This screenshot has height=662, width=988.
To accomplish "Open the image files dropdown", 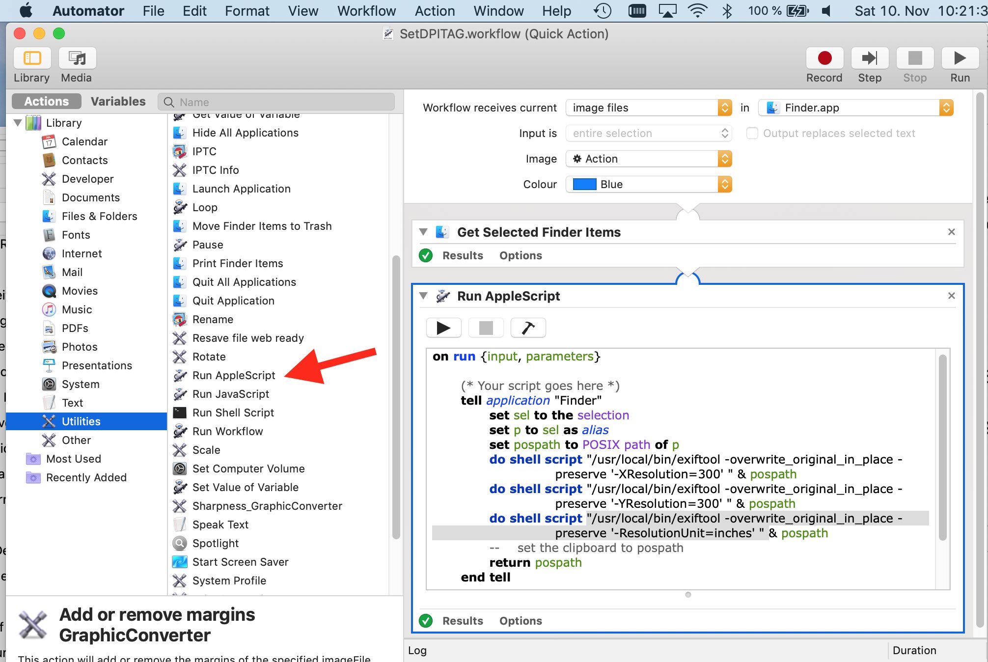I will click(648, 108).
